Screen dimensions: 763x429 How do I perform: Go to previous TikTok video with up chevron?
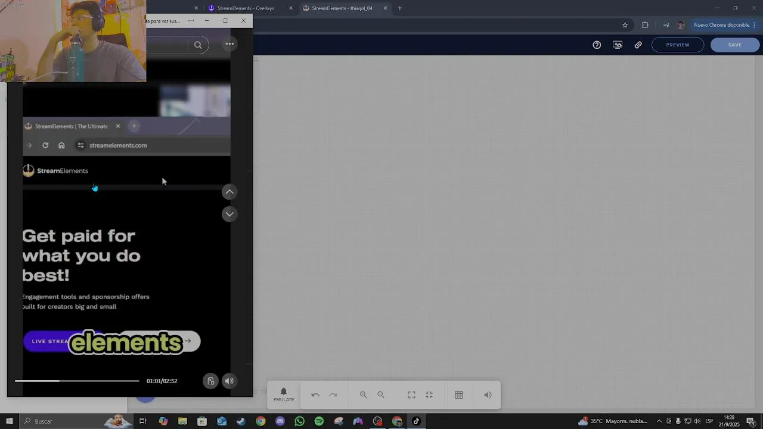[229, 192]
